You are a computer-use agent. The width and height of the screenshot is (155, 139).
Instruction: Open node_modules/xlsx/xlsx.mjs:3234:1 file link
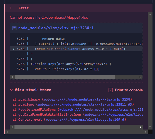(x=56, y=28)
